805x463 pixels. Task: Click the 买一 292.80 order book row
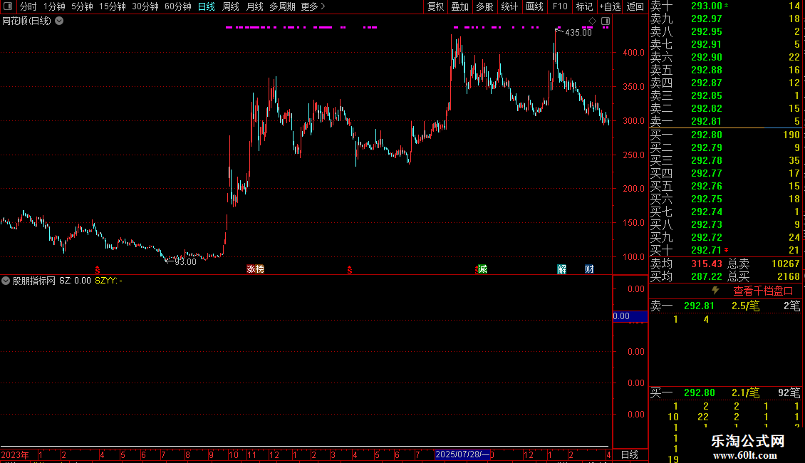[x=725, y=135]
